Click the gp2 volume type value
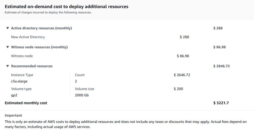Screen dimensions: 254x131 click(14, 95)
